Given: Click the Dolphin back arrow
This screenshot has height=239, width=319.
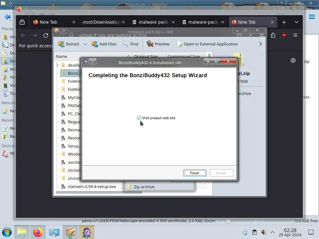Looking at the screenshot, I should pyautogui.click(x=7, y=17).
